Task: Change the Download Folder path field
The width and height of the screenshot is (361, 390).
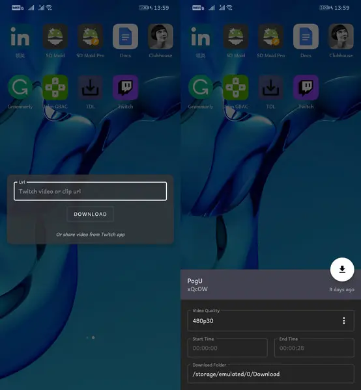Action: point(271,374)
